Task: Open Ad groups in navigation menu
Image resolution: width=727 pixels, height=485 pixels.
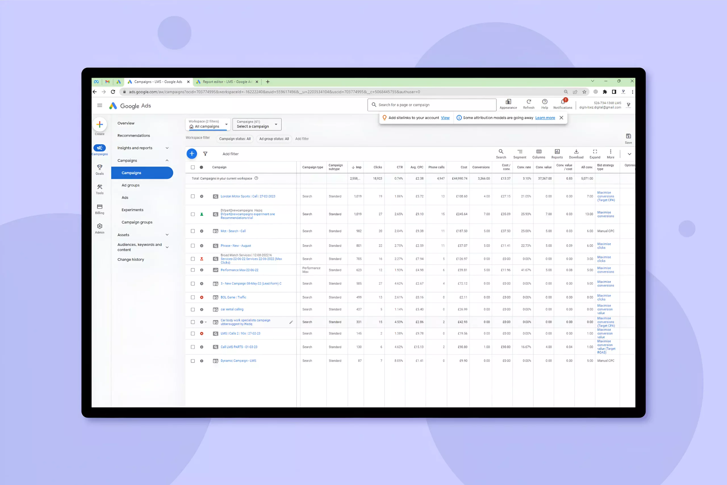Action: 130,185
